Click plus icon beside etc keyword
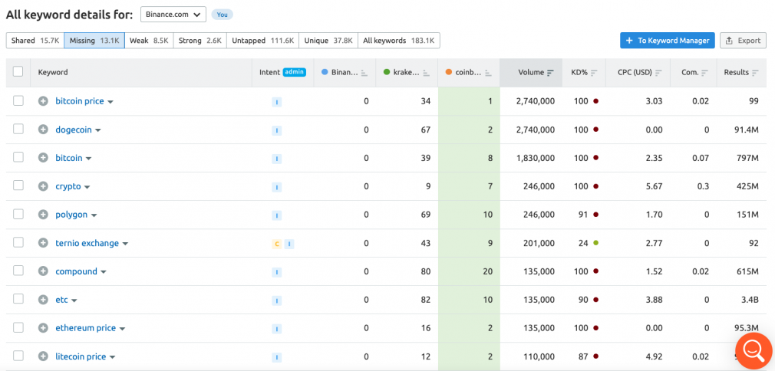This screenshot has height=371, width=775. 44,300
